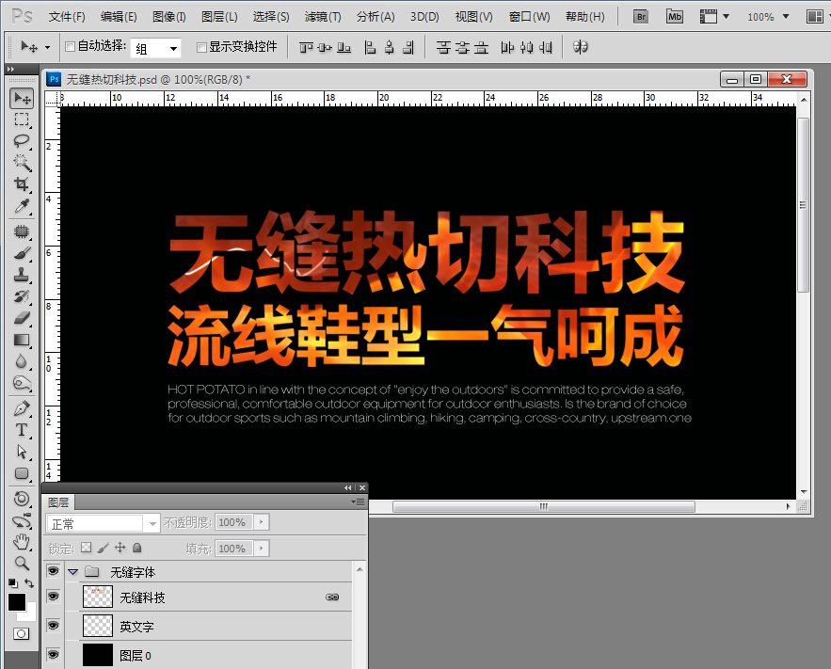Click the Auto-Align Layers icon
This screenshot has width=831, height=669.
pos(581,47)
